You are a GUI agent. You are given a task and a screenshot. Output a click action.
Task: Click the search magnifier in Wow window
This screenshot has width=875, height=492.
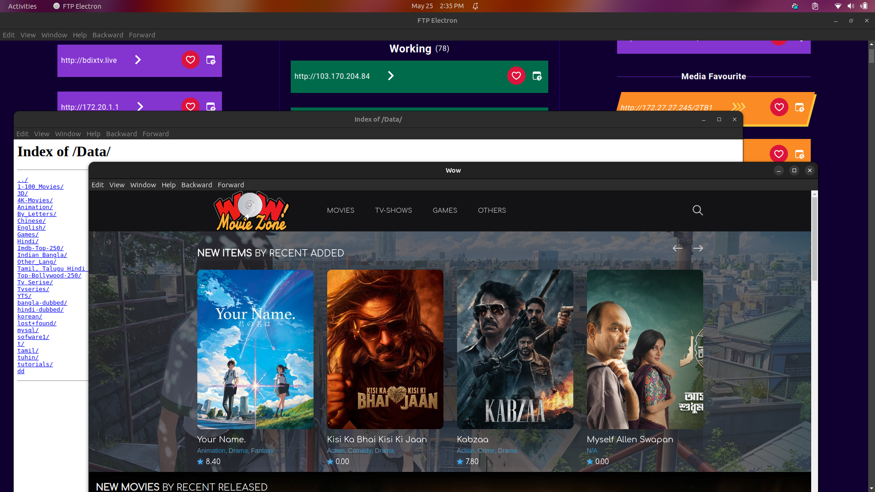tap(697, 210)
